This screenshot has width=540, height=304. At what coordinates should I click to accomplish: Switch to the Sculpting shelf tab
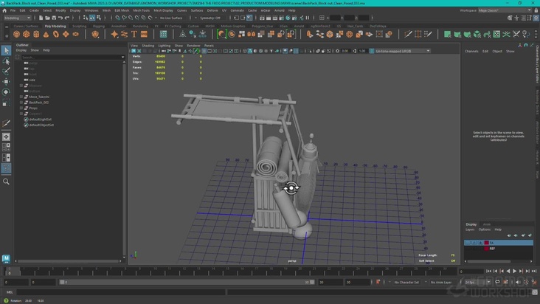click(x=79, y=26)
